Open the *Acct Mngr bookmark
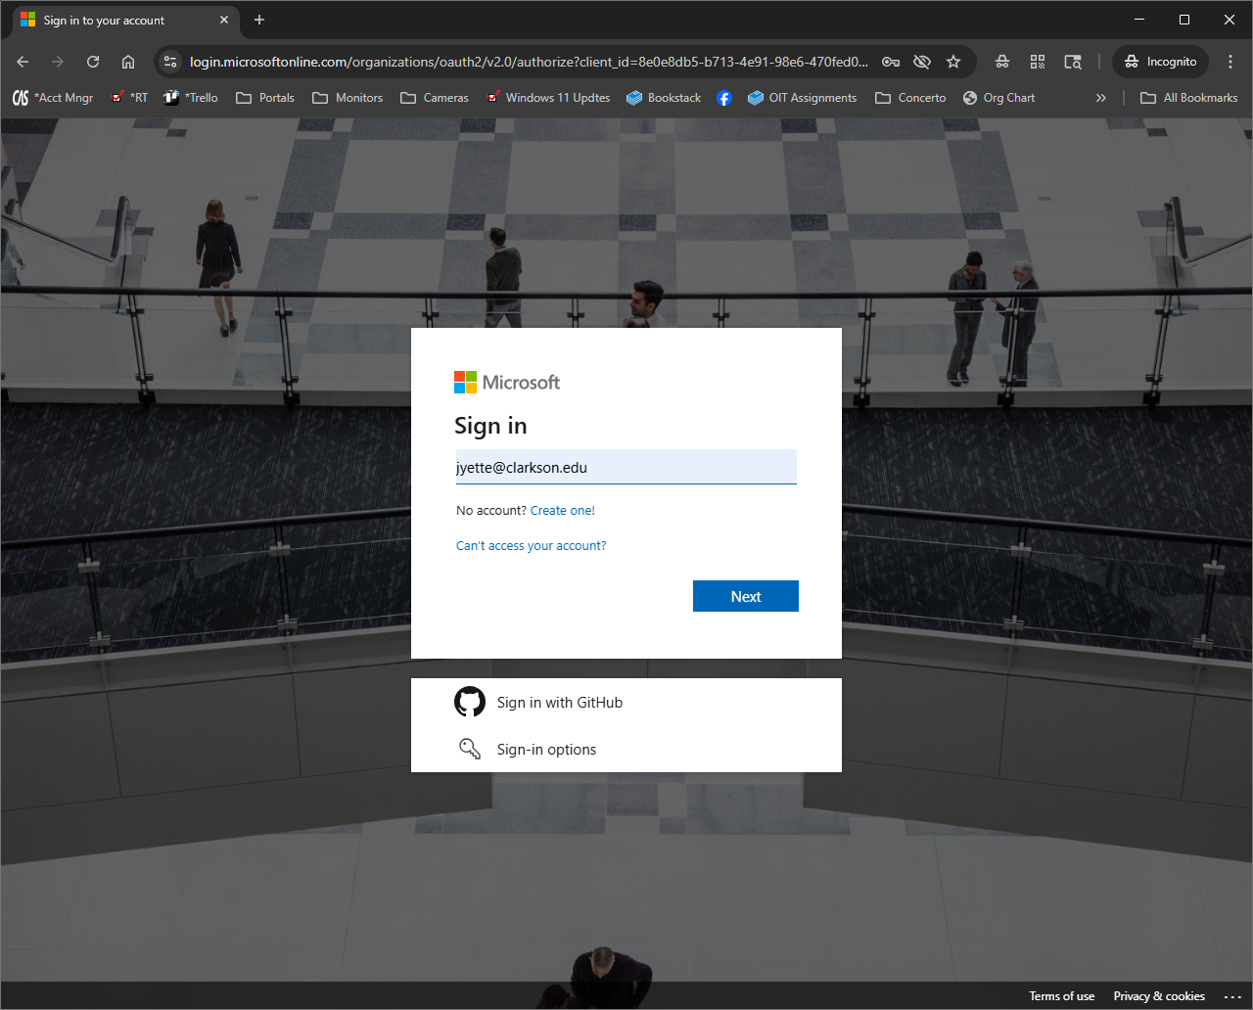1253x1010 pixels. [53, 98]
